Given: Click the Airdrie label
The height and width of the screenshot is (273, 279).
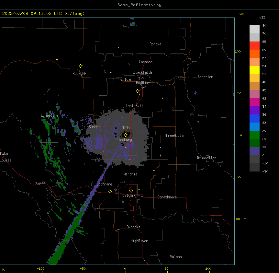Looking at the screenshot, I should click(x=131, y=174).
